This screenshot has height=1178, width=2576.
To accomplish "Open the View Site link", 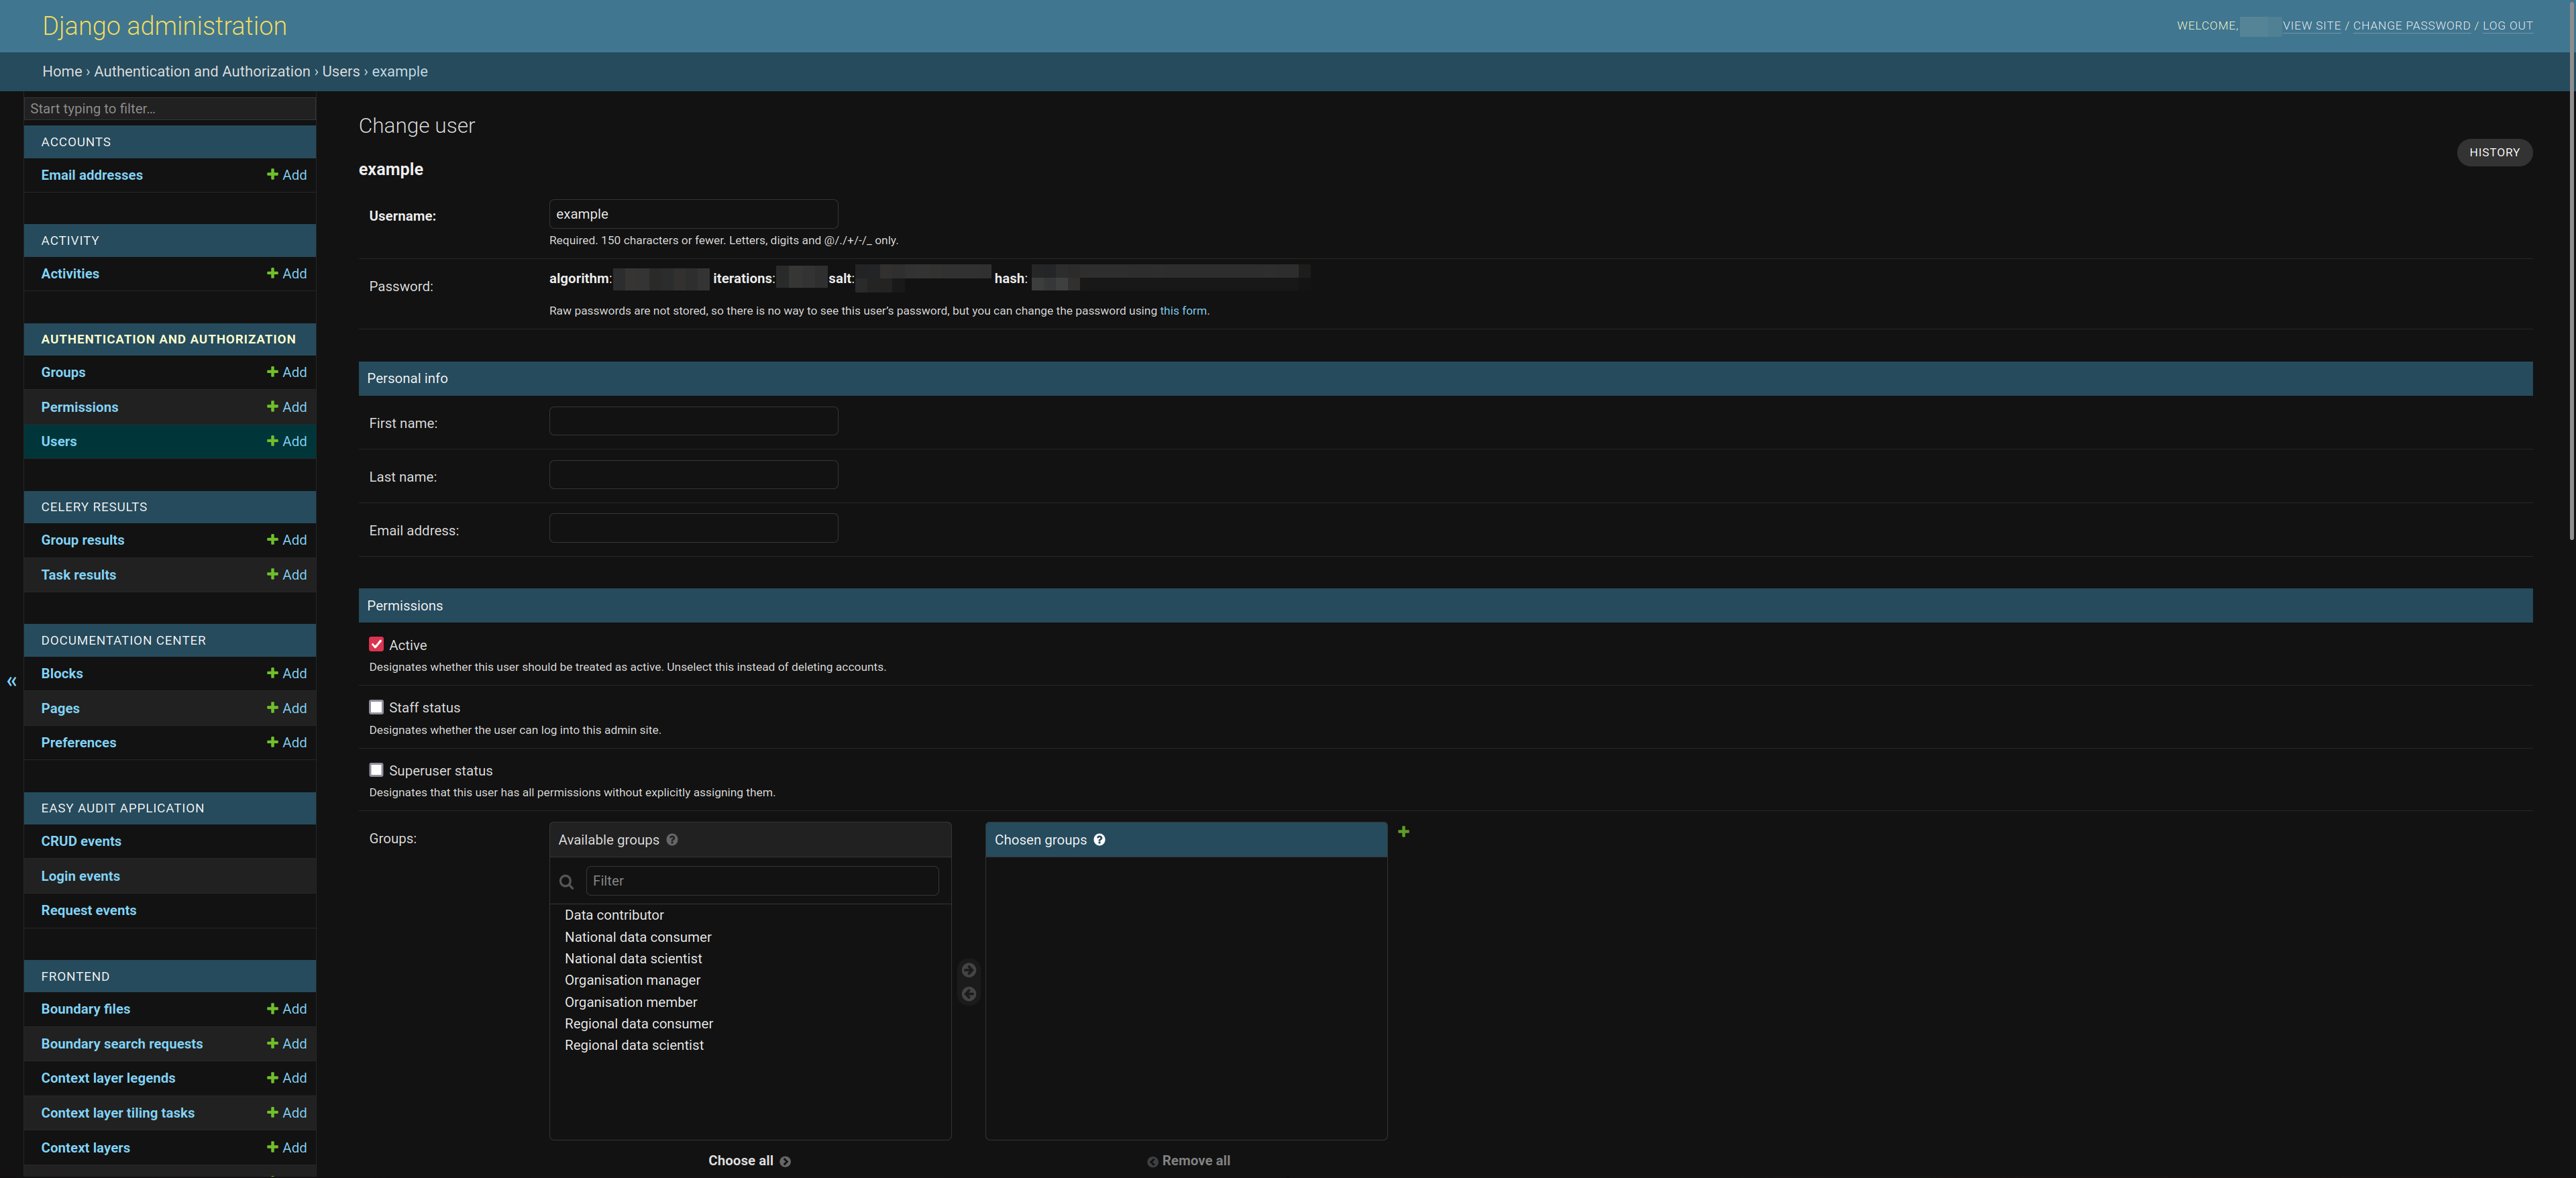I will 2311,26.
